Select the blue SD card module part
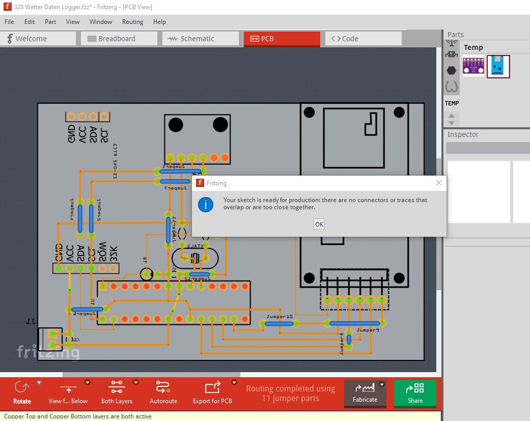 click(498, 66)
